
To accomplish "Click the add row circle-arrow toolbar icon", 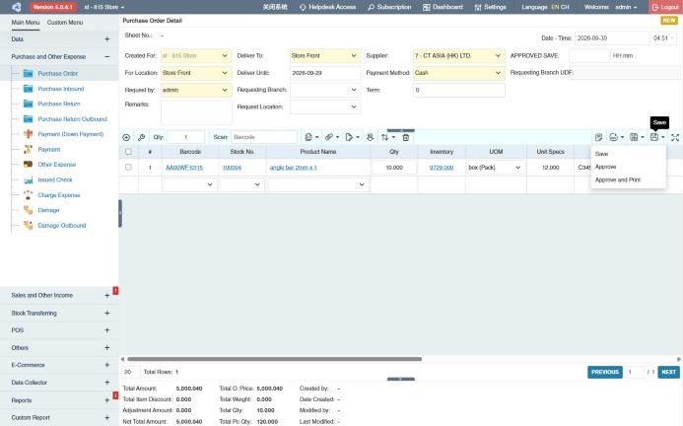I will coord(126,137).
